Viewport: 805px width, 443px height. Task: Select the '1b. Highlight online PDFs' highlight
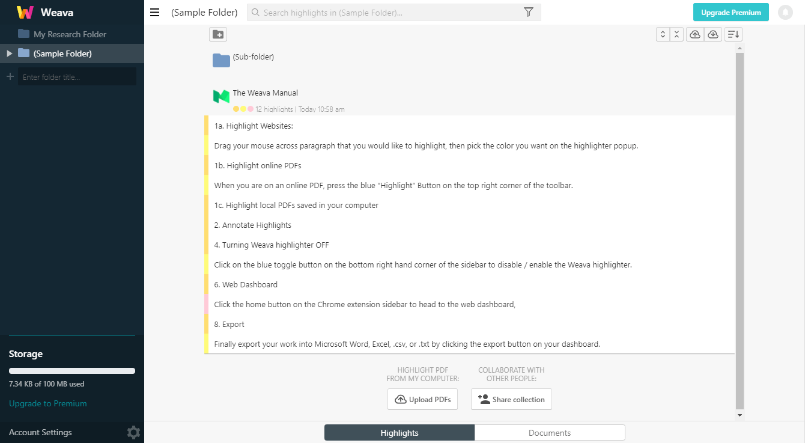(469, 165)
